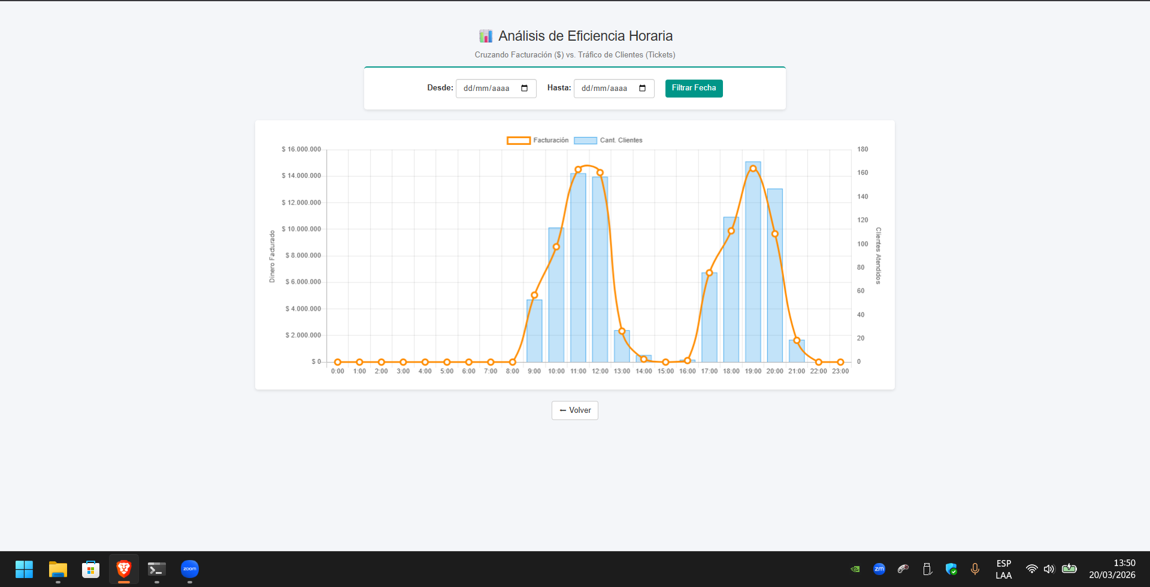Click the Filtrar Fecha button
The image size is (1150, 587).
pos(694,89)
